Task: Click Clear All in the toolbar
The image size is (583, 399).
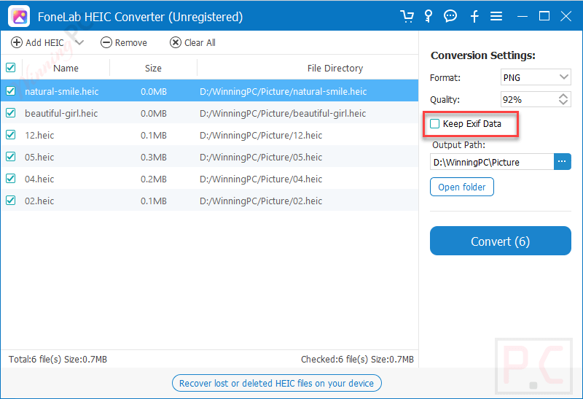Action: tap(192, 43)
